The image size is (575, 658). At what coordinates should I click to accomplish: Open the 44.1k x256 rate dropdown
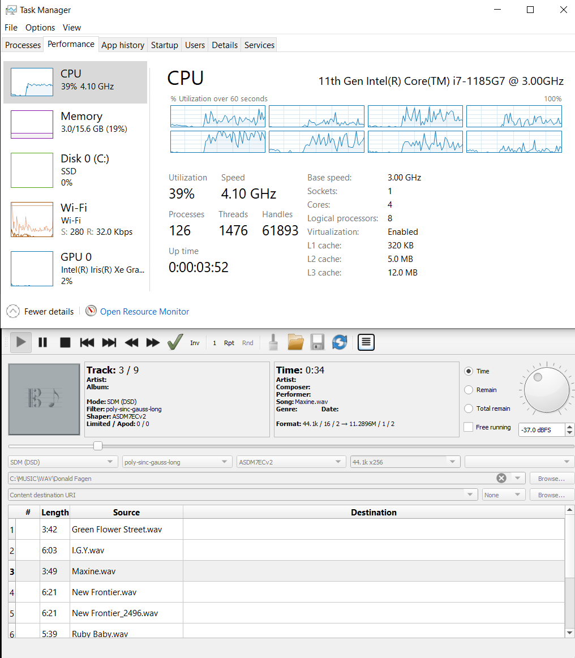[405, 462]
